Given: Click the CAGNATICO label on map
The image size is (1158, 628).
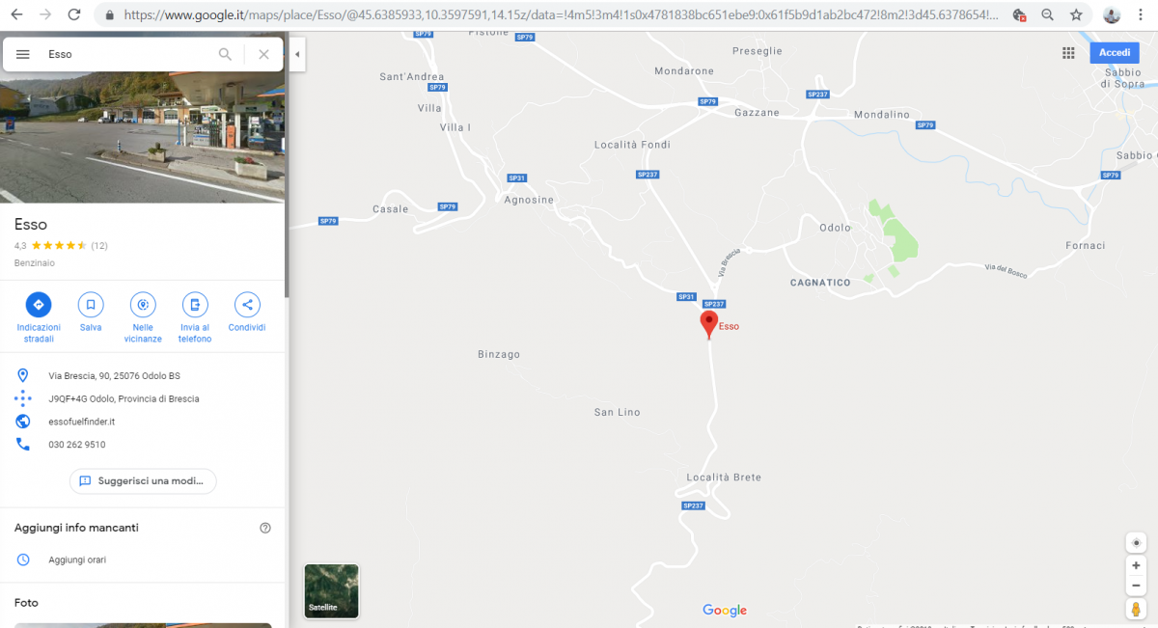Looking at the screenshot, I should [820, 283].
